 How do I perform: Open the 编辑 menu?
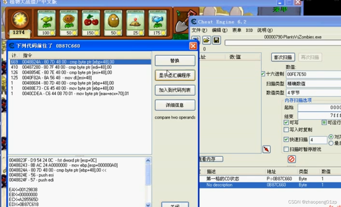220,30
